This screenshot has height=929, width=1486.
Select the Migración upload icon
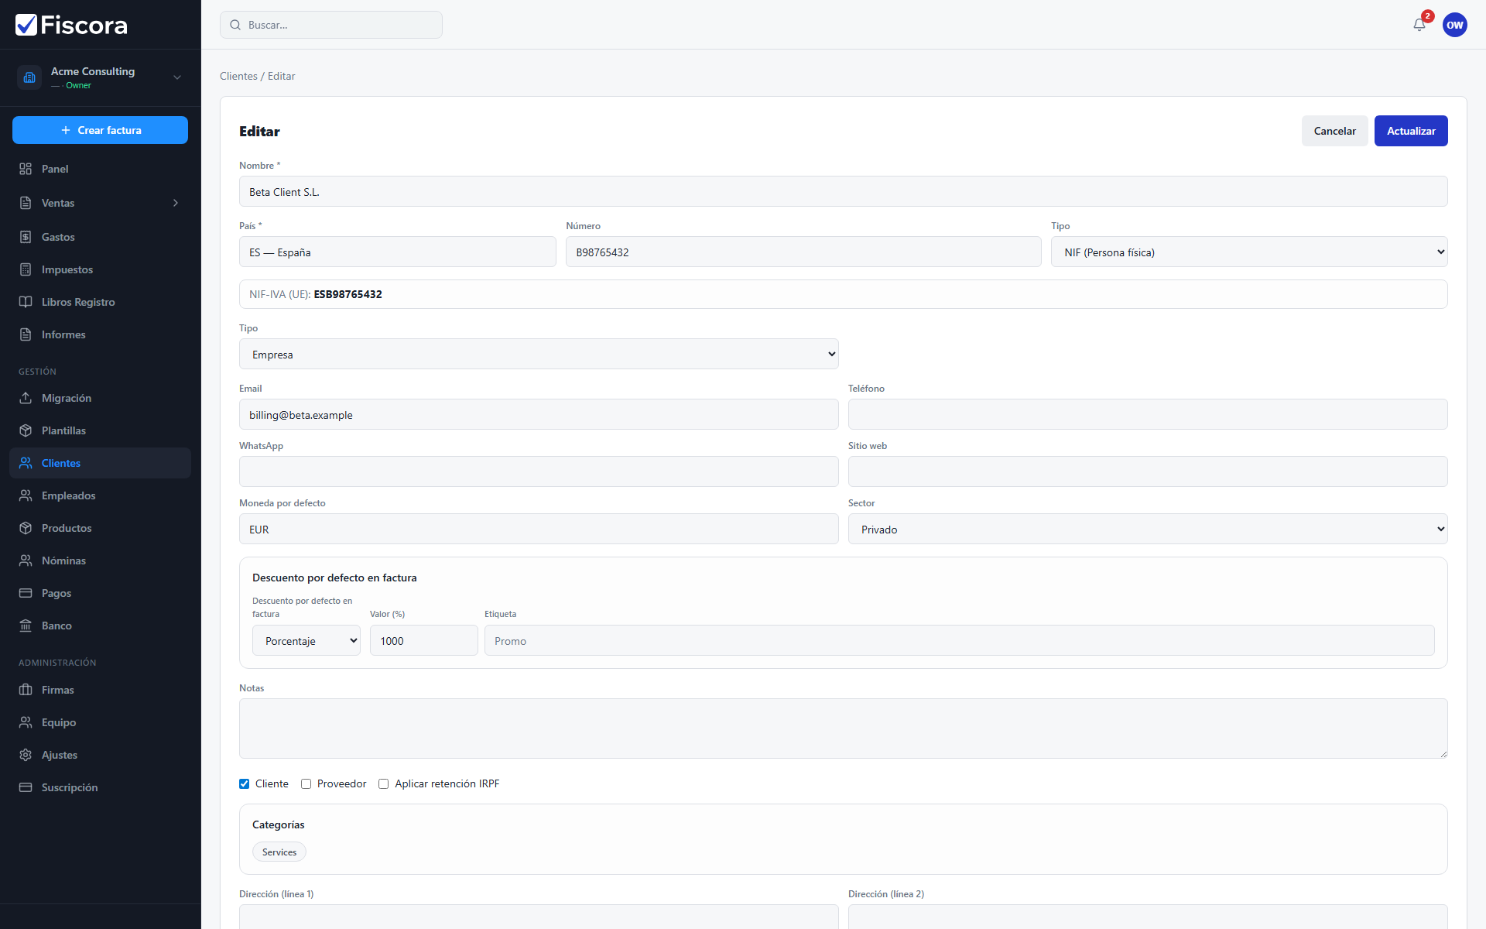26,398
